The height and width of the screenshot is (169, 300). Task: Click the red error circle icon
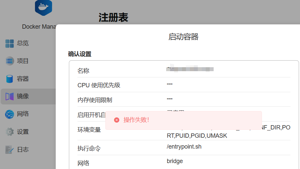pyautogui.click(x=117, y=120)
